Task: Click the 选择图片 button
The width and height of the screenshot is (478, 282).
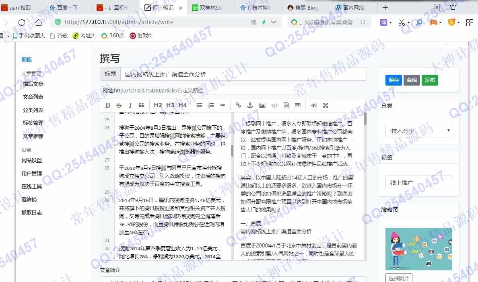Action: (x=399, y=278)
